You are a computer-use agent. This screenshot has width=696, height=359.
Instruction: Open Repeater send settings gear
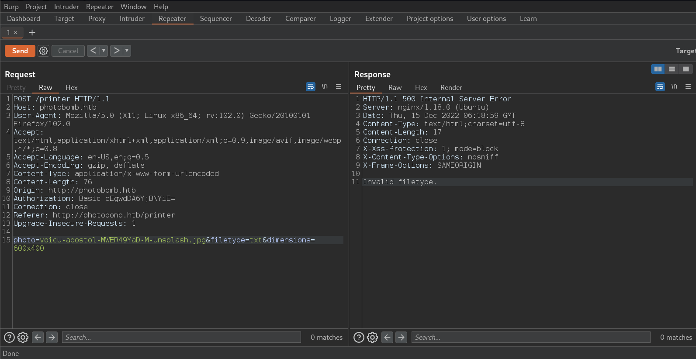(43, 51)
